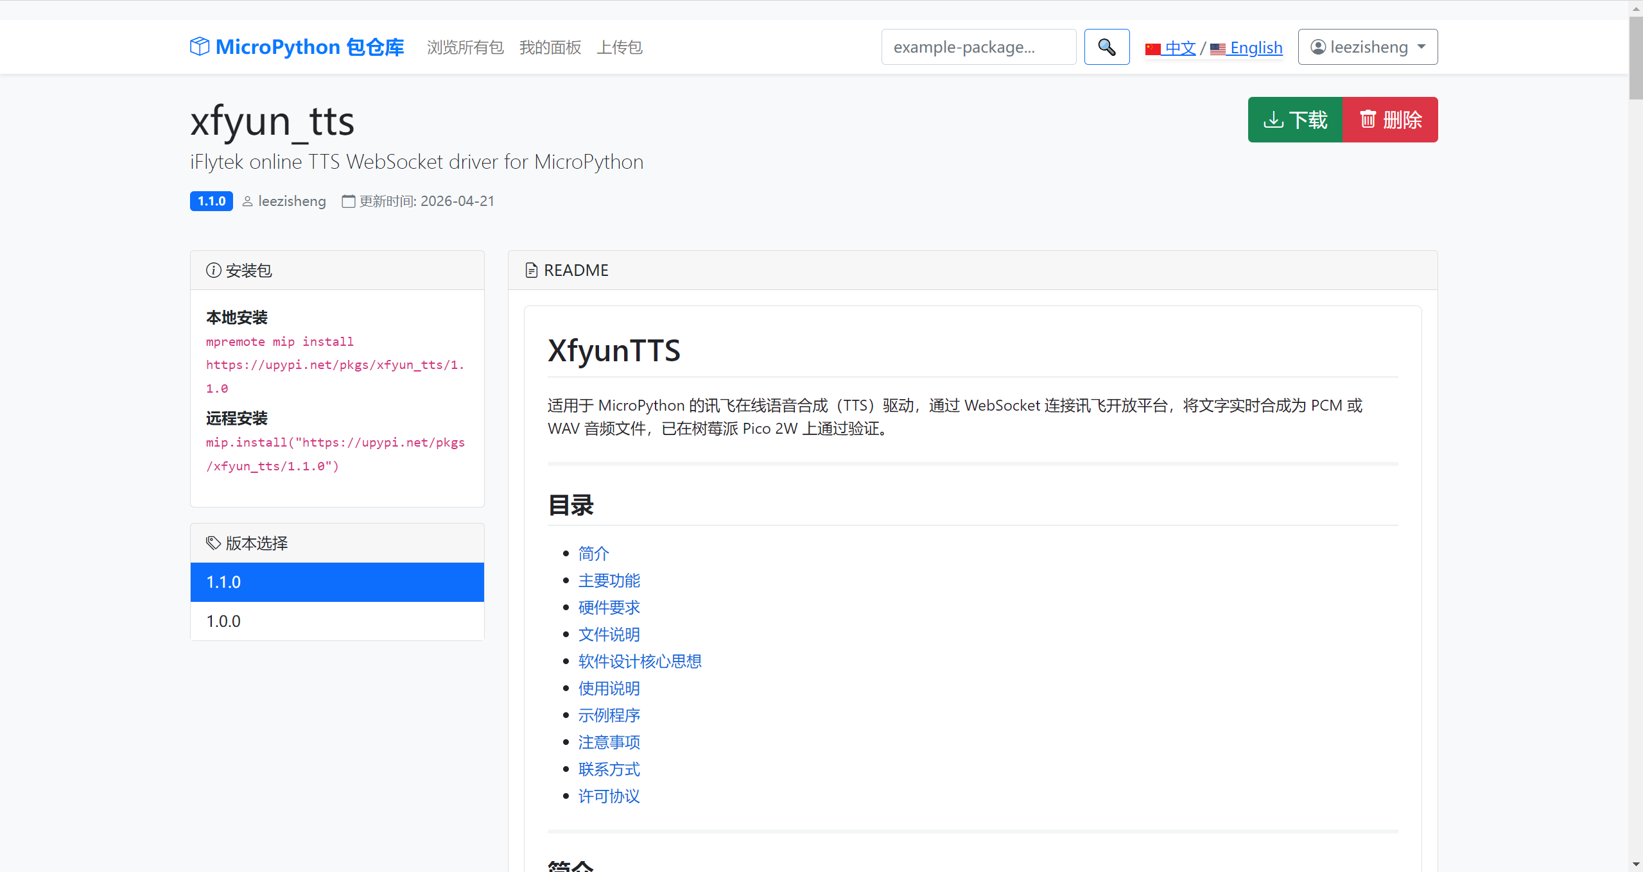The image size is (1643, 872).
Task: Click the magnifying glass search button
Action: pyautogui.click(x=1106, y=47)
